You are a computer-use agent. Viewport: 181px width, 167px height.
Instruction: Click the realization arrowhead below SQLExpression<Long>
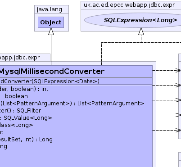[x=141, y=32]
